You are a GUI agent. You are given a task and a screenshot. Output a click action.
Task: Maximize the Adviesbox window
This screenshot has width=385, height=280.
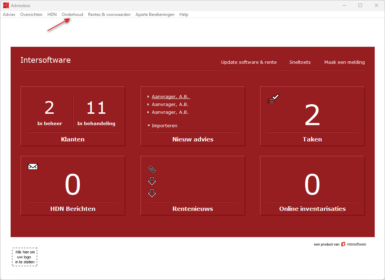click(360, 5)
